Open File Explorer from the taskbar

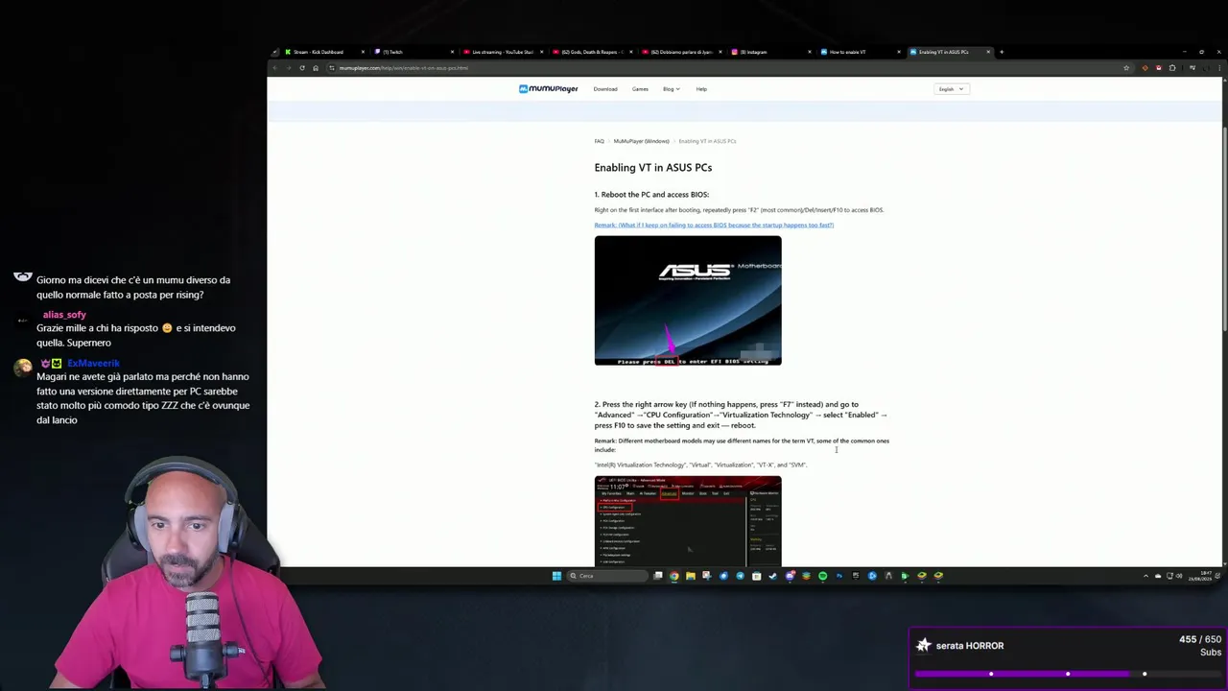(691, 576)
